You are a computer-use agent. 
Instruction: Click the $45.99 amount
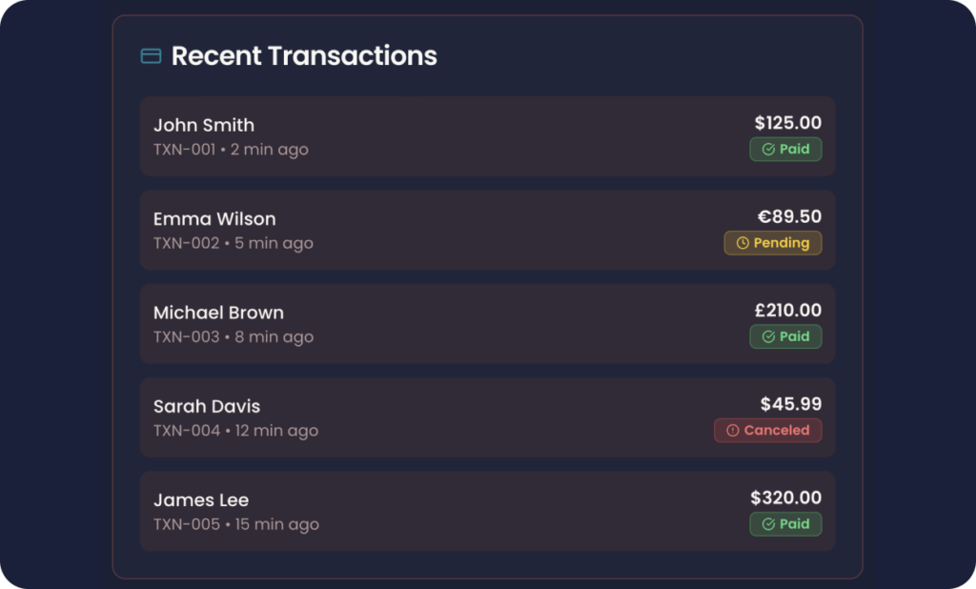(x=791, y=404)
